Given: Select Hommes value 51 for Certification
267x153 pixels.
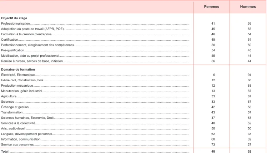Looking at the screenshot, I should tap(250, 40).
